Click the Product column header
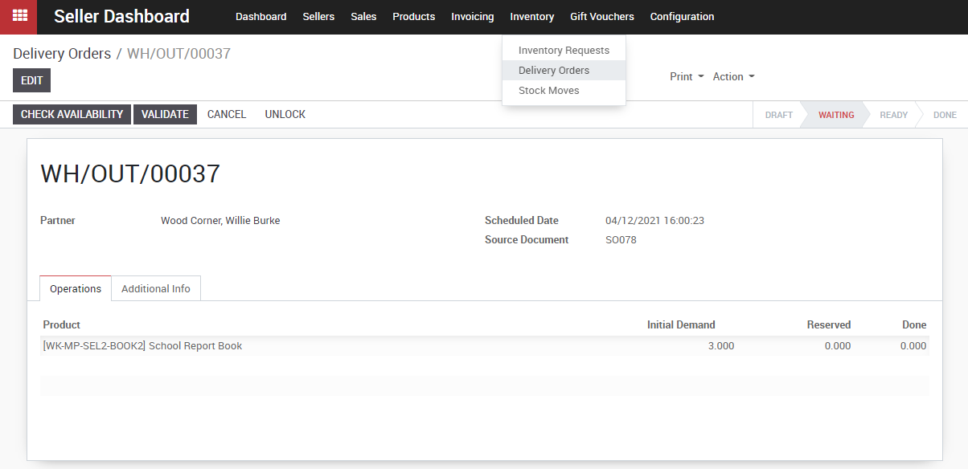 click(62, 324)
